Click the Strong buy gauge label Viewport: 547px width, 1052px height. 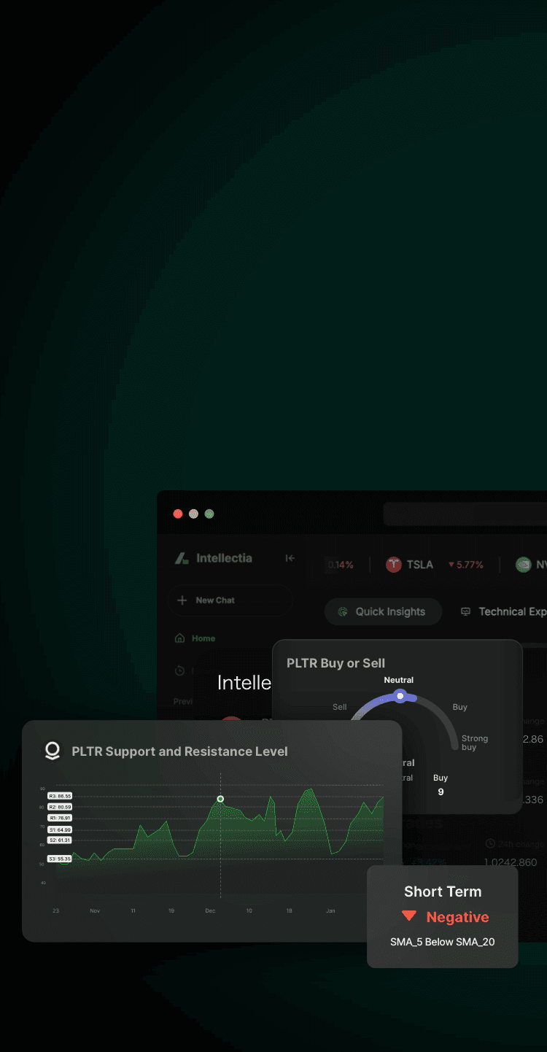(x=475, y=743)
